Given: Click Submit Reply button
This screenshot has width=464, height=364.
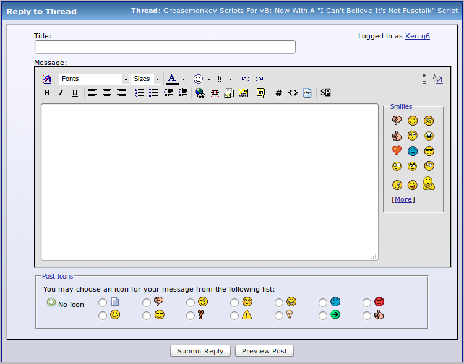Looking at the screenshot, I should (x=200, y=351).
